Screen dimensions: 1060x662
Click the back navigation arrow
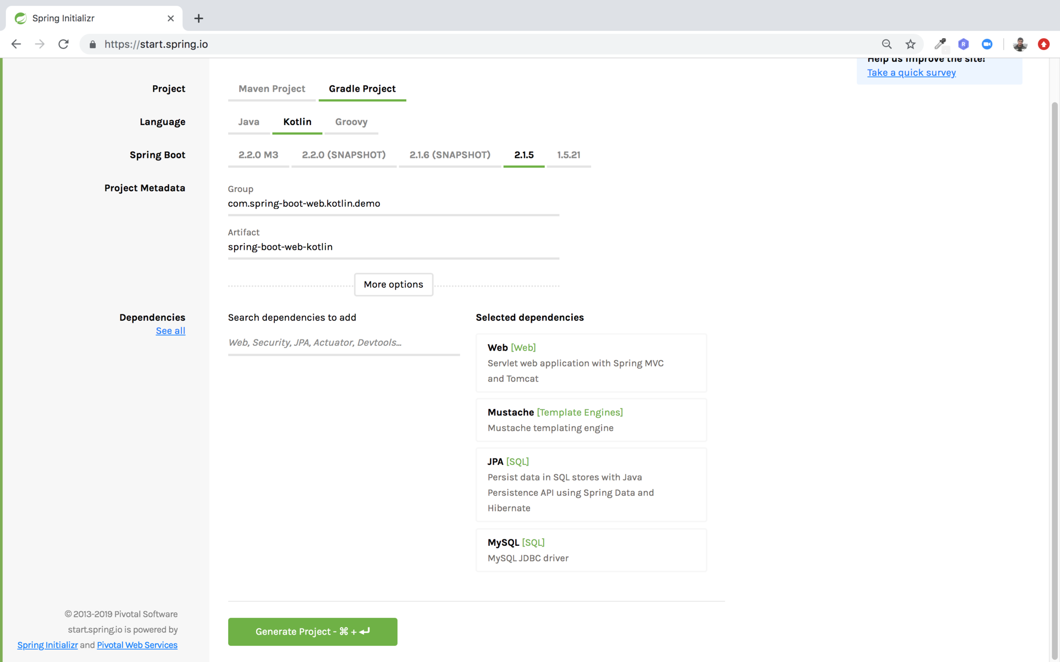pos(16,44)
